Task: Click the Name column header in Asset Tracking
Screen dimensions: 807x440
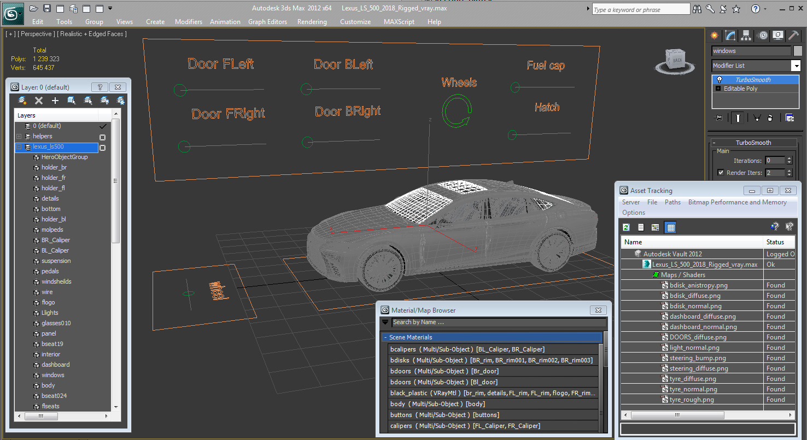Action: [692, 242]
